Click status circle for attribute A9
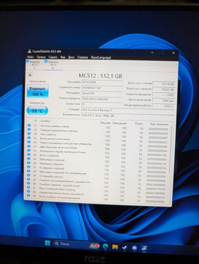Viewport: 199px width, 264px height. click(x=28, y=175)
